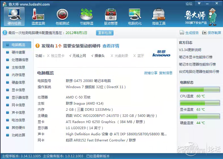223x159 pixels.
Task: Click the orange warning exclamation icon
Action: 38,46
